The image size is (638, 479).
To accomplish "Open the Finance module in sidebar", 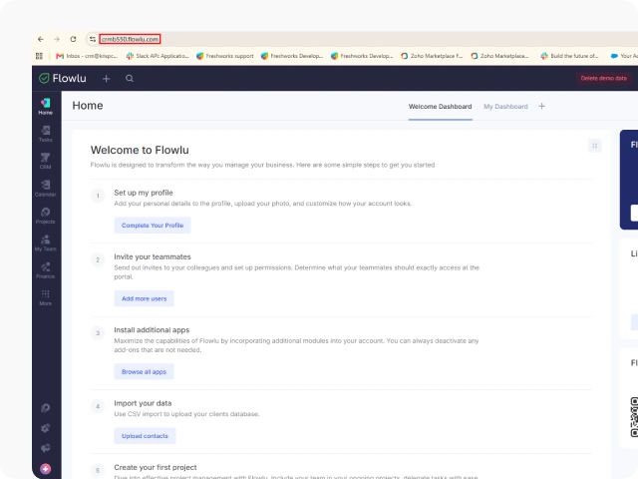I will [45, 270].
